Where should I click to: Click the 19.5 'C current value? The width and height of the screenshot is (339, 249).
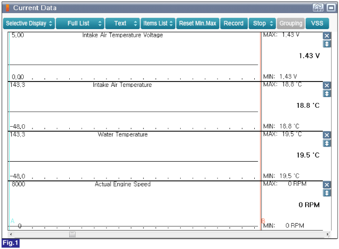(x=308, y=155)
